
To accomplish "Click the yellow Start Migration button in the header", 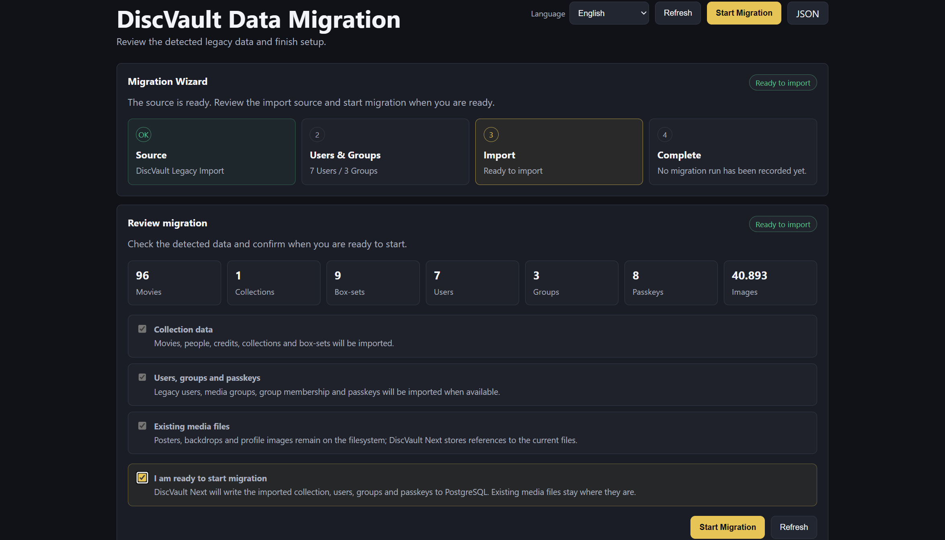I will pos(744,13).
